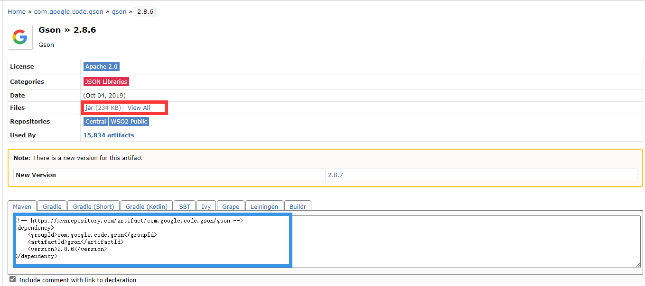Select the Maven tab

coord(22,206)
